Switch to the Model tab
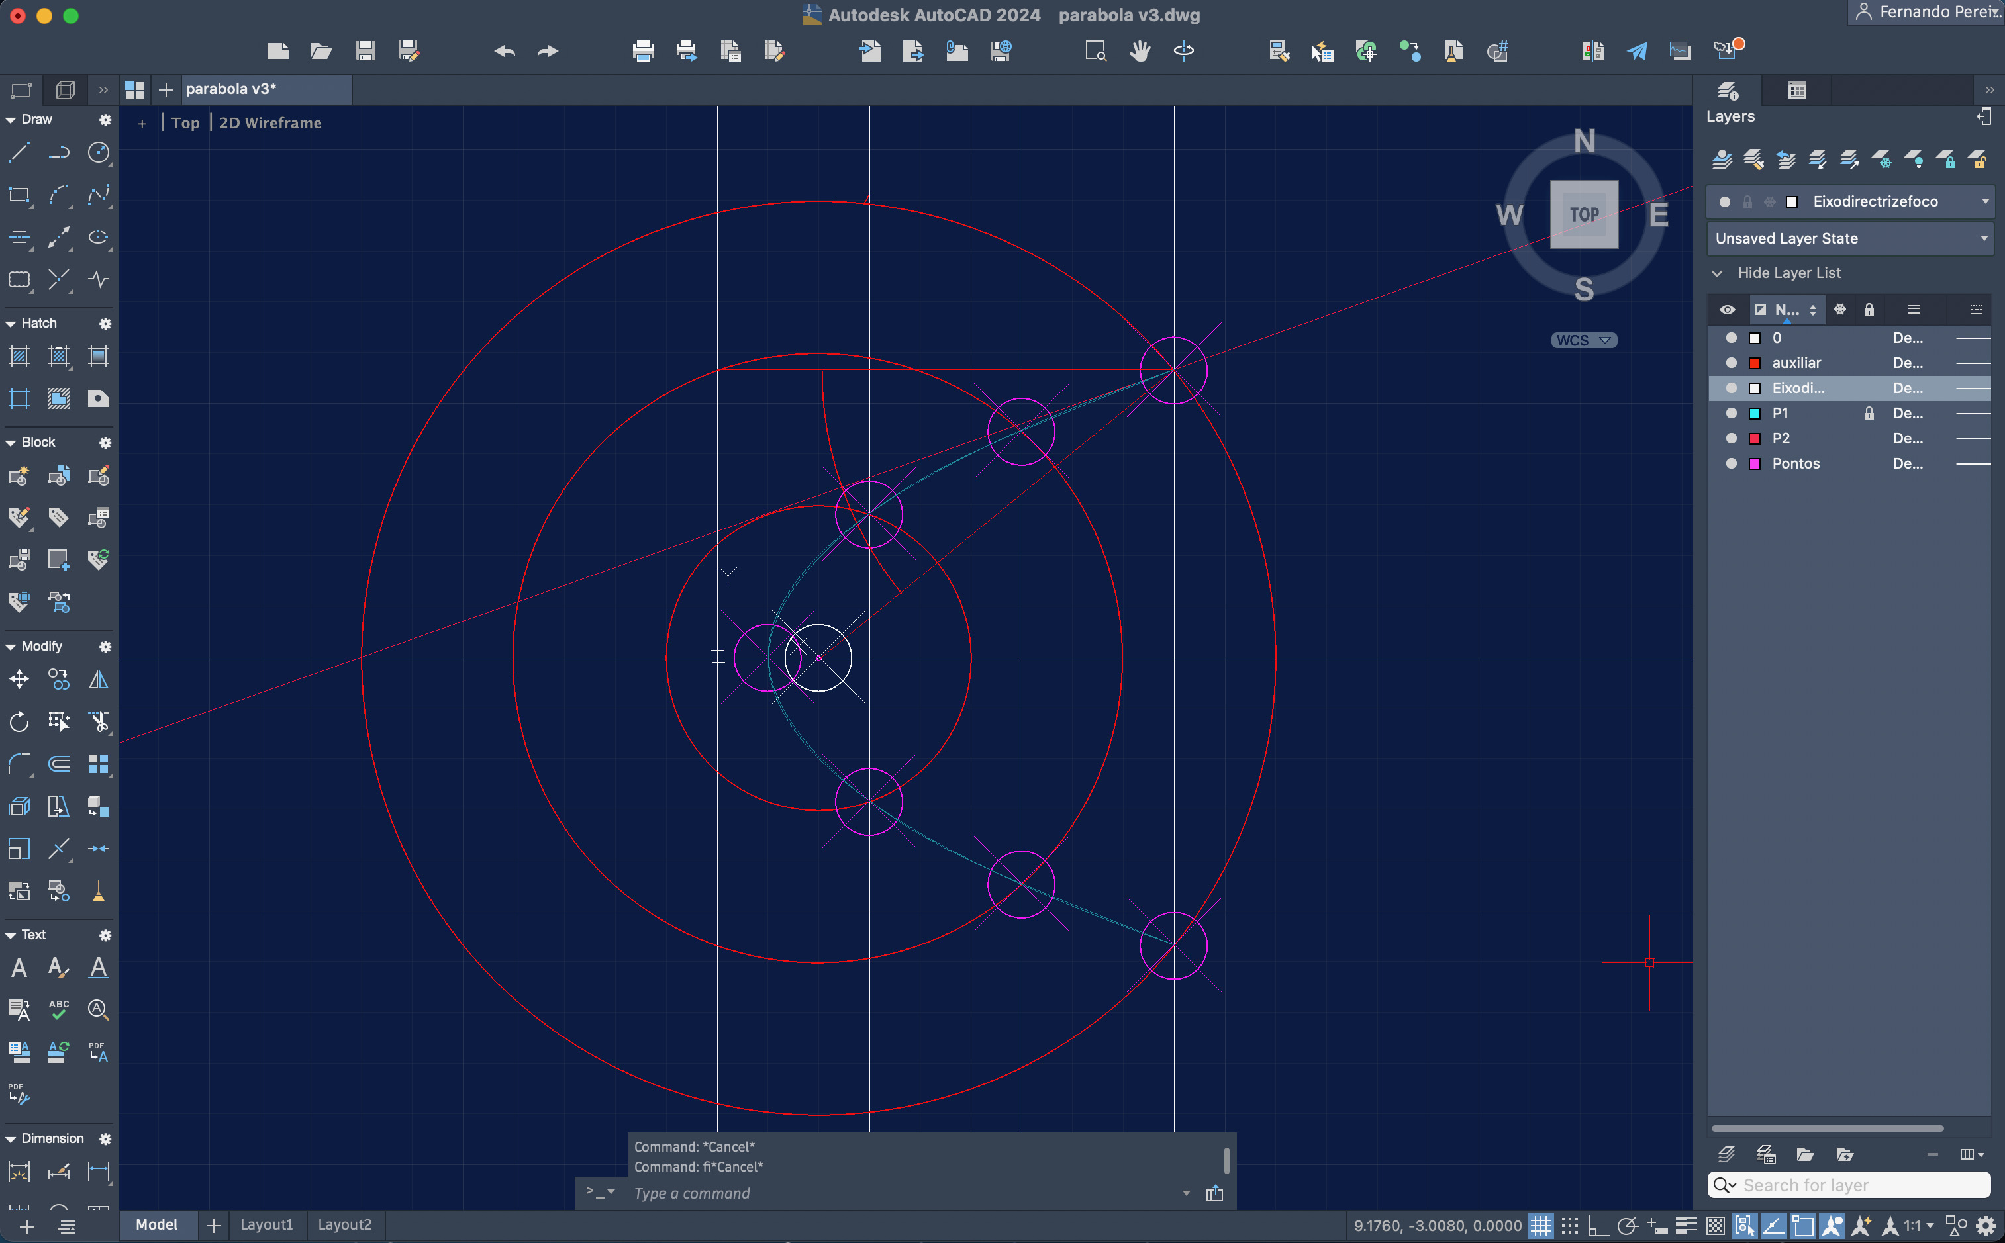2005x1243 pixels. click(x=156, y=1225)
